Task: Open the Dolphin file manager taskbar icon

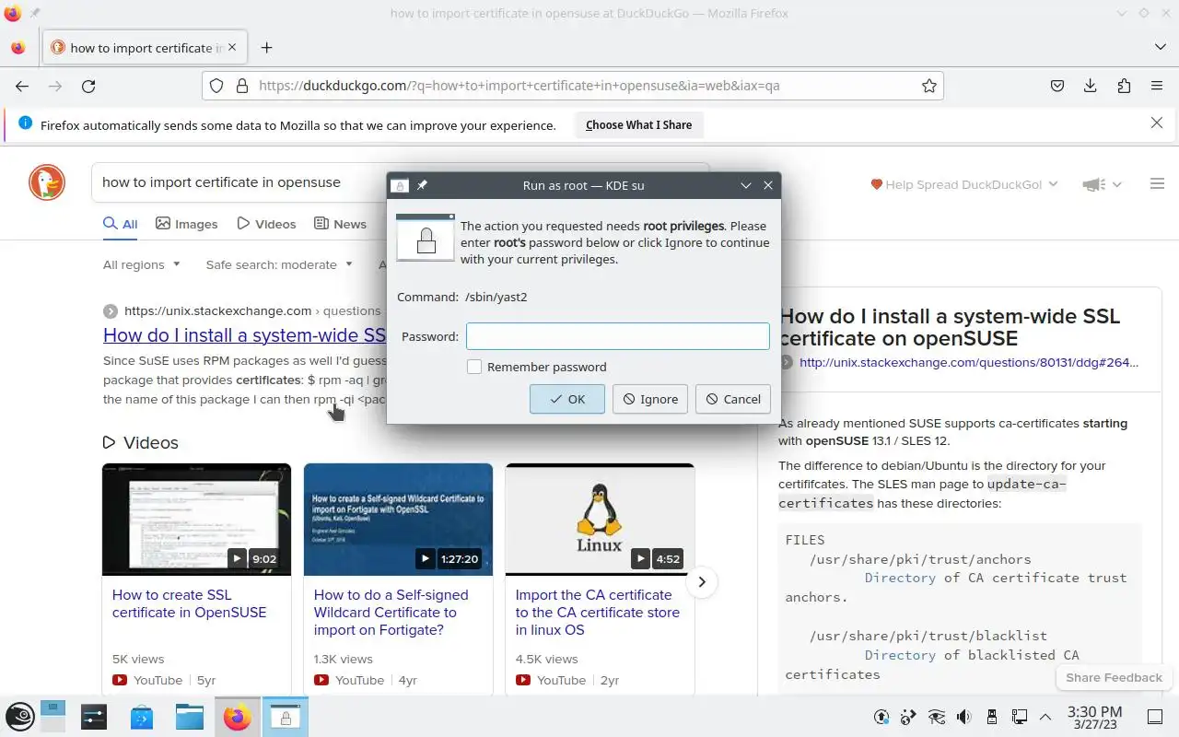Action: pos(190,717)
